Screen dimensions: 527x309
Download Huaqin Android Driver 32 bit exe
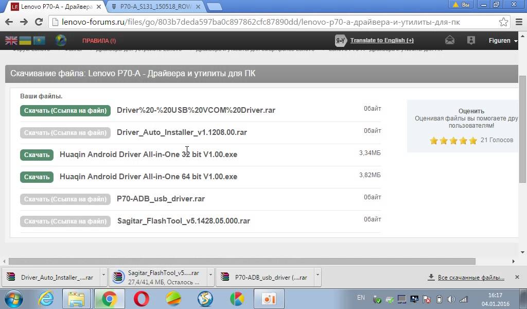coord(37,154)
